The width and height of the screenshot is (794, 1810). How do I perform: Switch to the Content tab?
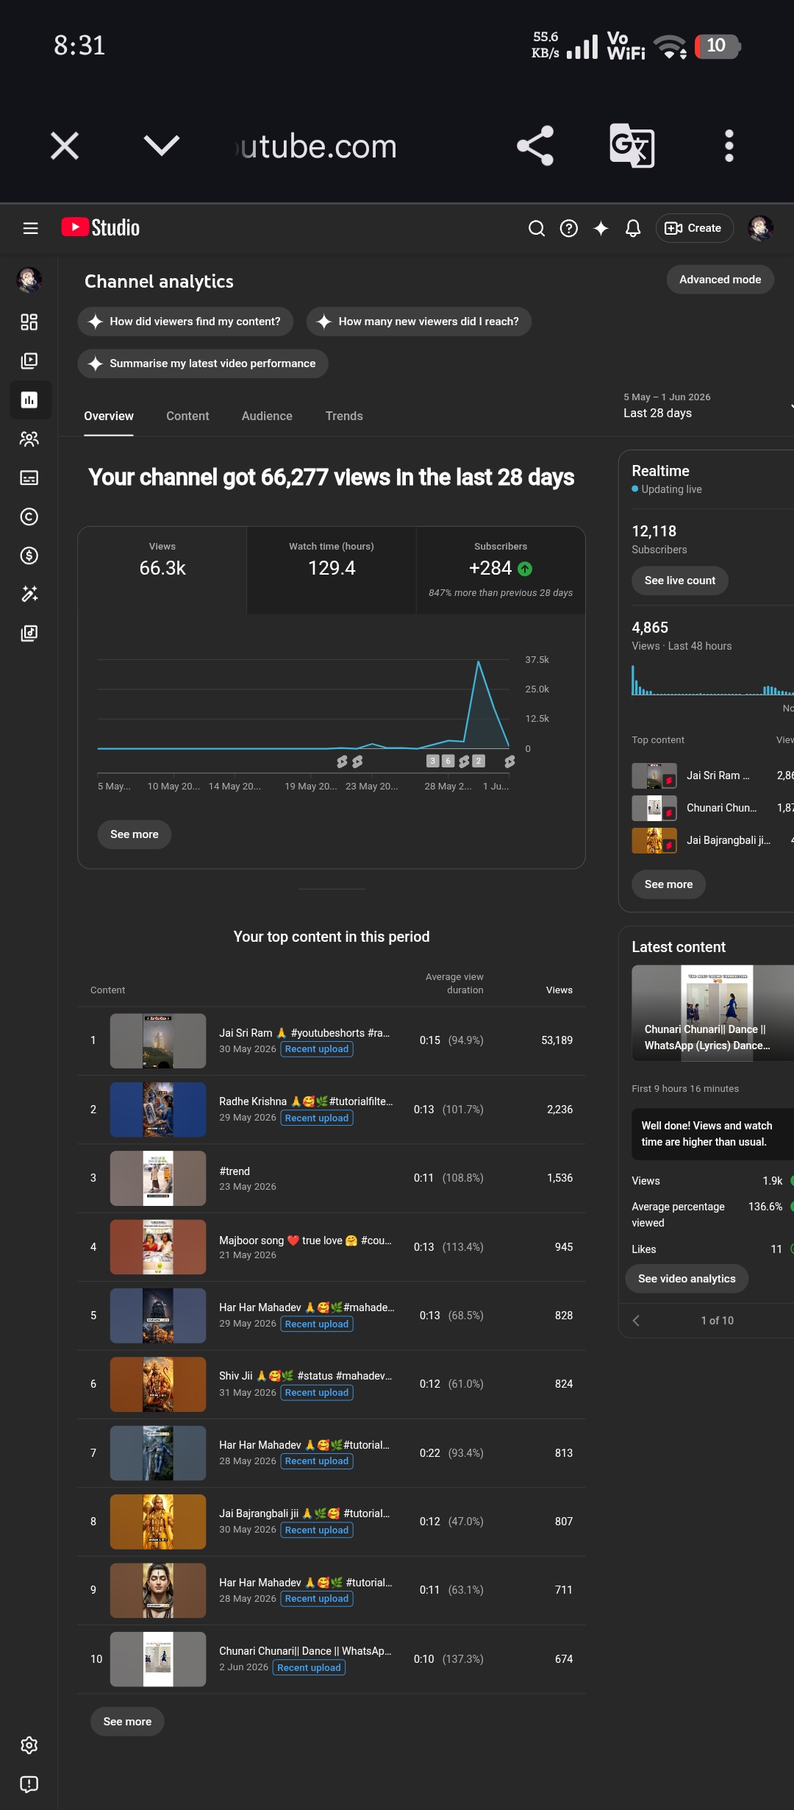(x=187, y=416)
